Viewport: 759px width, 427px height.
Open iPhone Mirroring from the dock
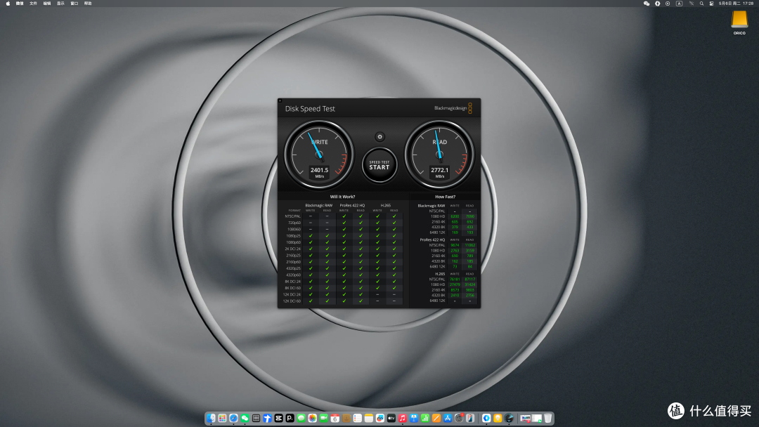470,418
